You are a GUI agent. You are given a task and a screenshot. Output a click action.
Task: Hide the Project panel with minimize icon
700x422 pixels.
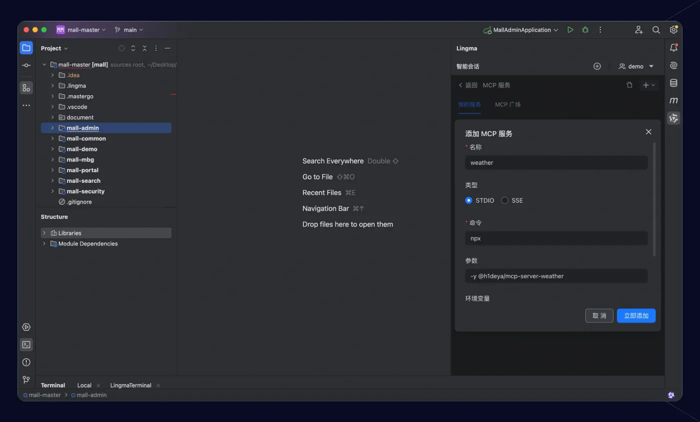pos(167,48)
